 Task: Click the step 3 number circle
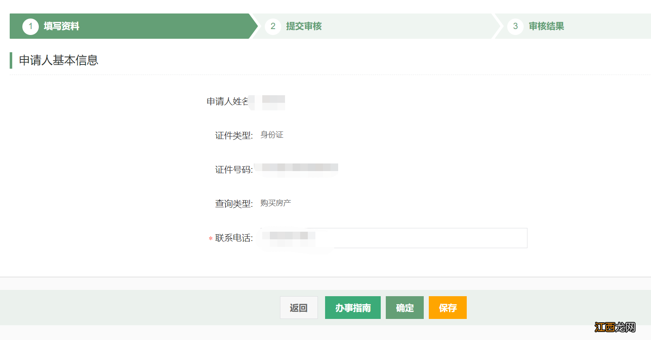coord(515,26)
